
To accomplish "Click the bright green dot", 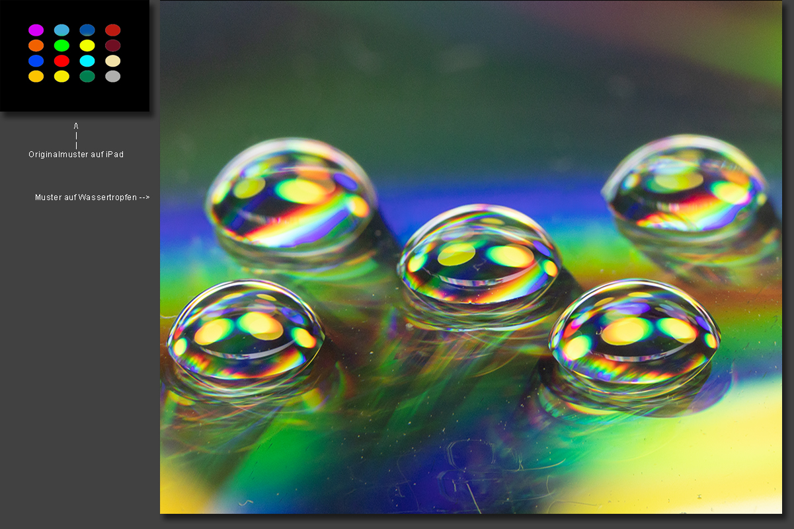I will 61,46.
